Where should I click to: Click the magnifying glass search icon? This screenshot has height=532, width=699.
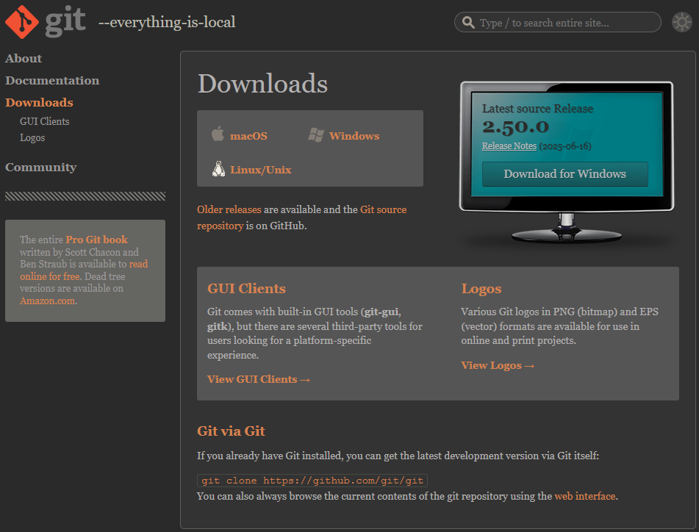(468, 22)
